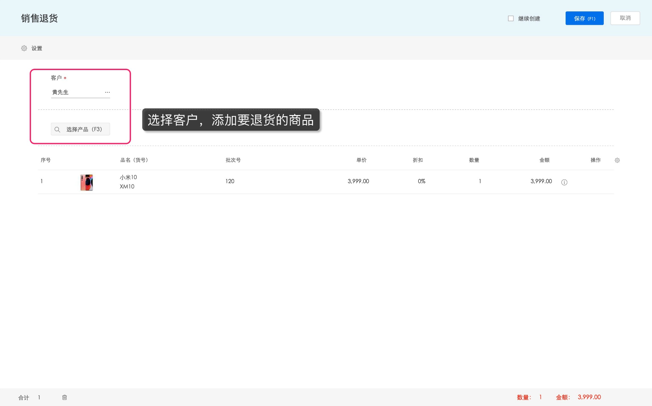This screenshot has width=652, height=406.
Task: Click the 客户 field label
Action: (56, 78)
